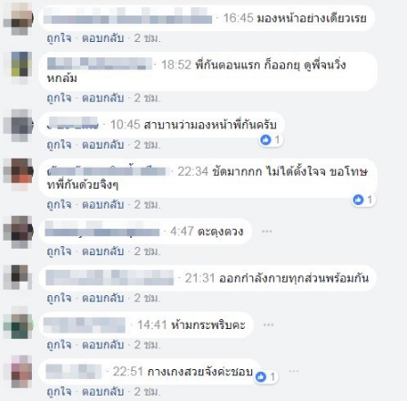The image size is (407, 401).
Task: Click the like reaction icon on the 22:51 comment
Action: click(261, 376)
